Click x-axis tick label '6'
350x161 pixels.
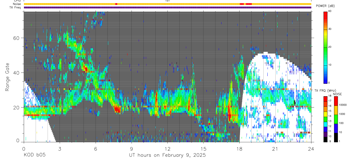96,149
